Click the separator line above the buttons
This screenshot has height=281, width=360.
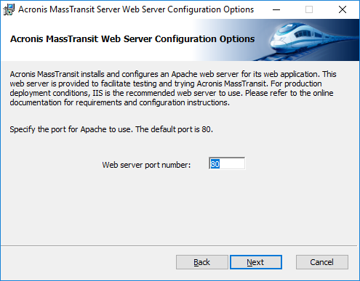pyautogui.click(x=179, y=245)
